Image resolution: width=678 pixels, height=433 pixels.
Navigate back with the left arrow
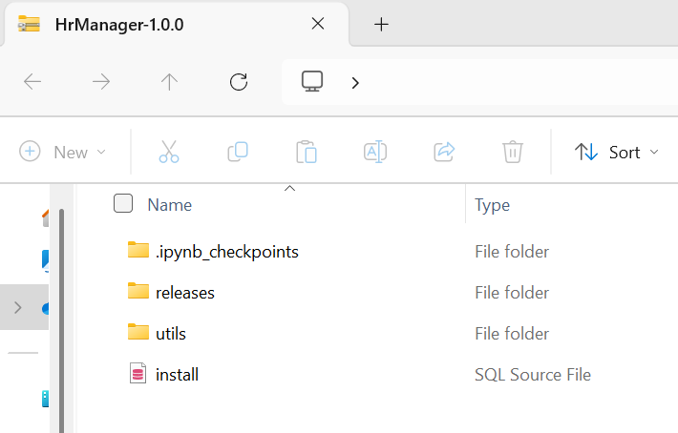tap(32, 81)
